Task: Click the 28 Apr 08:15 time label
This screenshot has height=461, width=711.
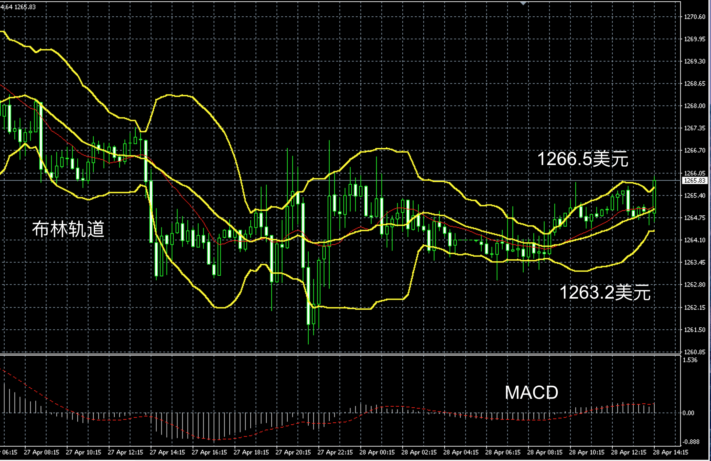Action: coord(545,452)
